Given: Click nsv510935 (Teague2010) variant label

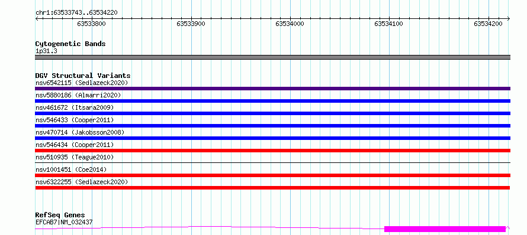Looking at the screenshot, I should tap(75, 157).
